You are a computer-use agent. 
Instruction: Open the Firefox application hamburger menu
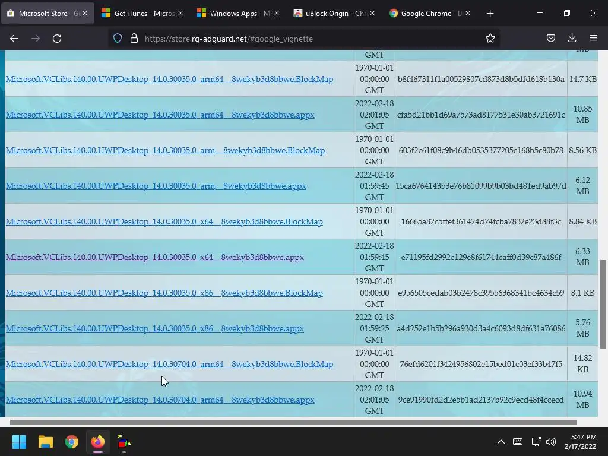593,38
